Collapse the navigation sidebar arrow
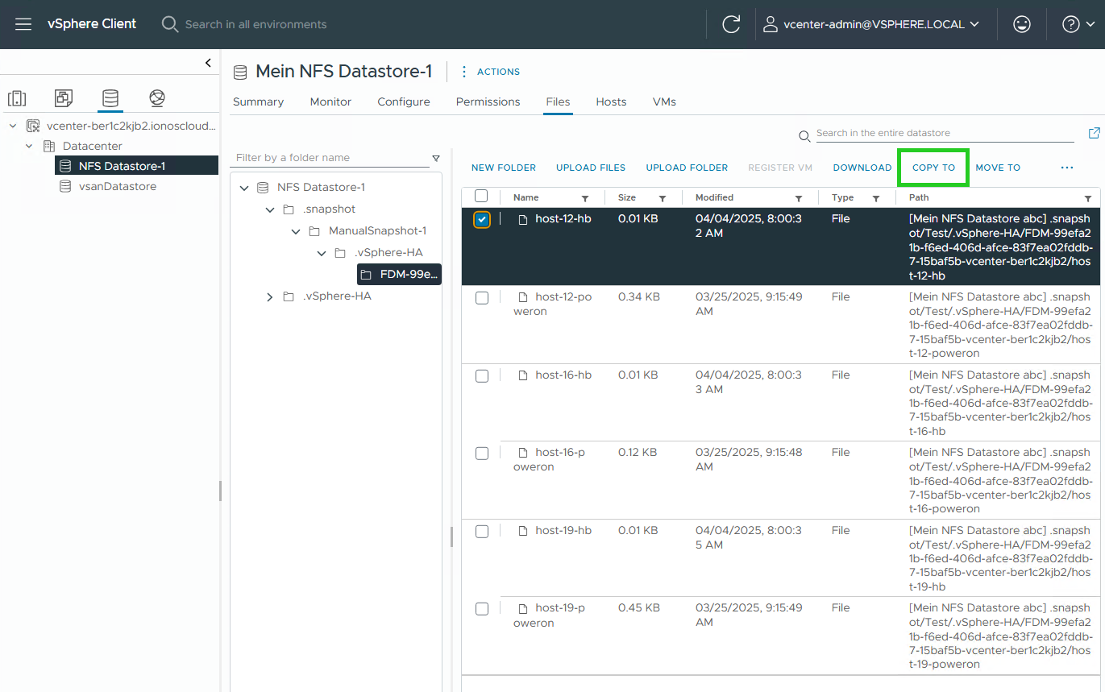1105x692 pixels. point(208,63)
